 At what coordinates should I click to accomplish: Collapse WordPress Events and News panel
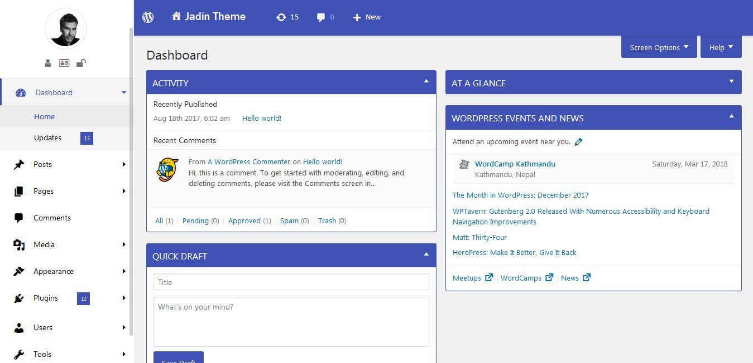coord(731,116)
